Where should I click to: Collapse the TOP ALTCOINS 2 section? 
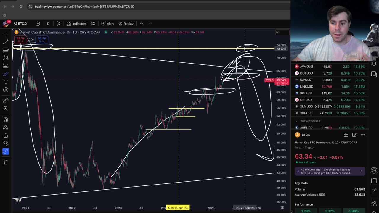[x=297, y=121]
